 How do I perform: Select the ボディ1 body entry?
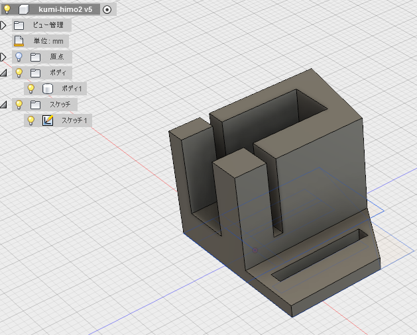point(72,89)
